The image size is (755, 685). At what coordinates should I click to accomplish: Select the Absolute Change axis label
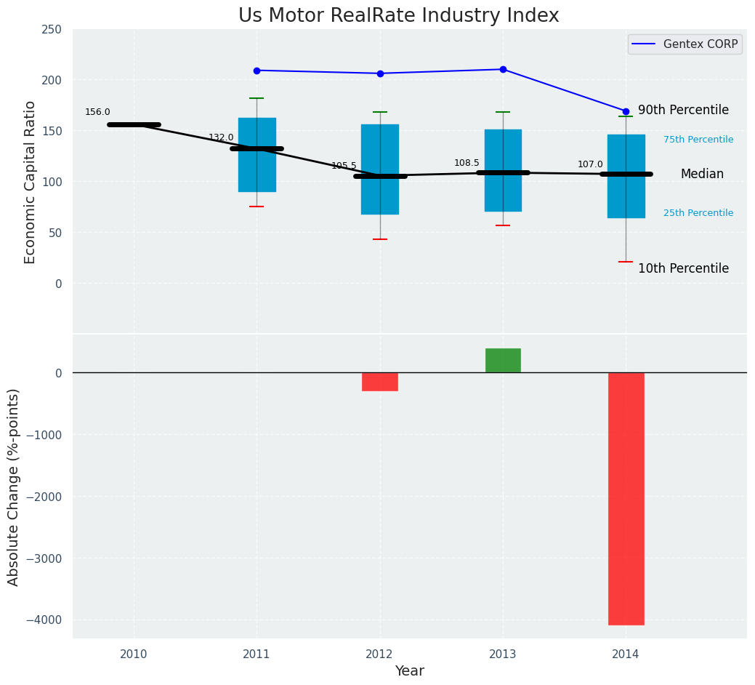[x=14, y=486]
